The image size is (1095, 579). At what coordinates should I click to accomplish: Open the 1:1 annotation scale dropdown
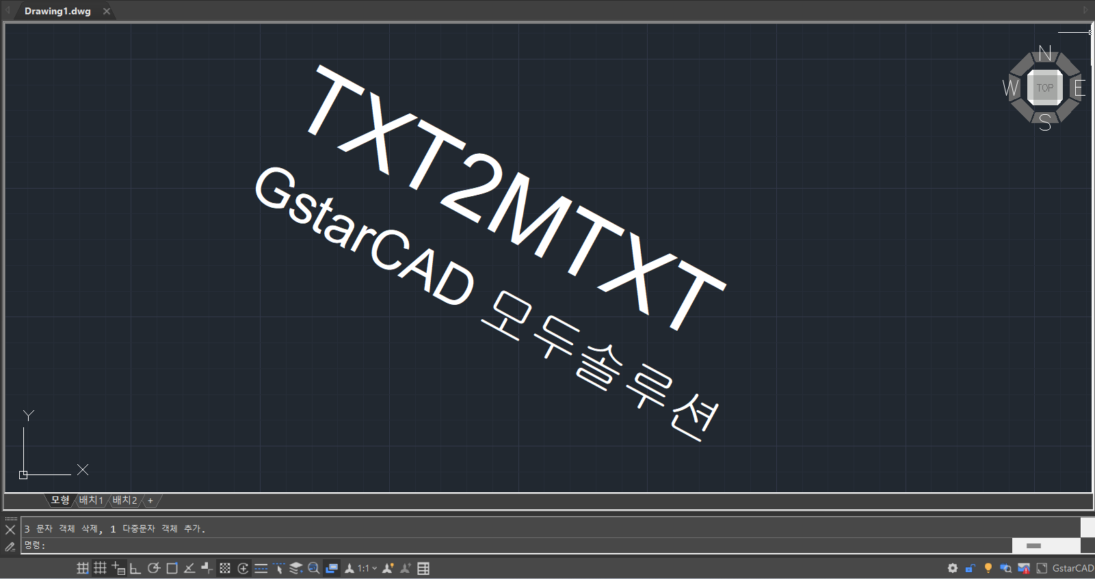tap(368, 568)
